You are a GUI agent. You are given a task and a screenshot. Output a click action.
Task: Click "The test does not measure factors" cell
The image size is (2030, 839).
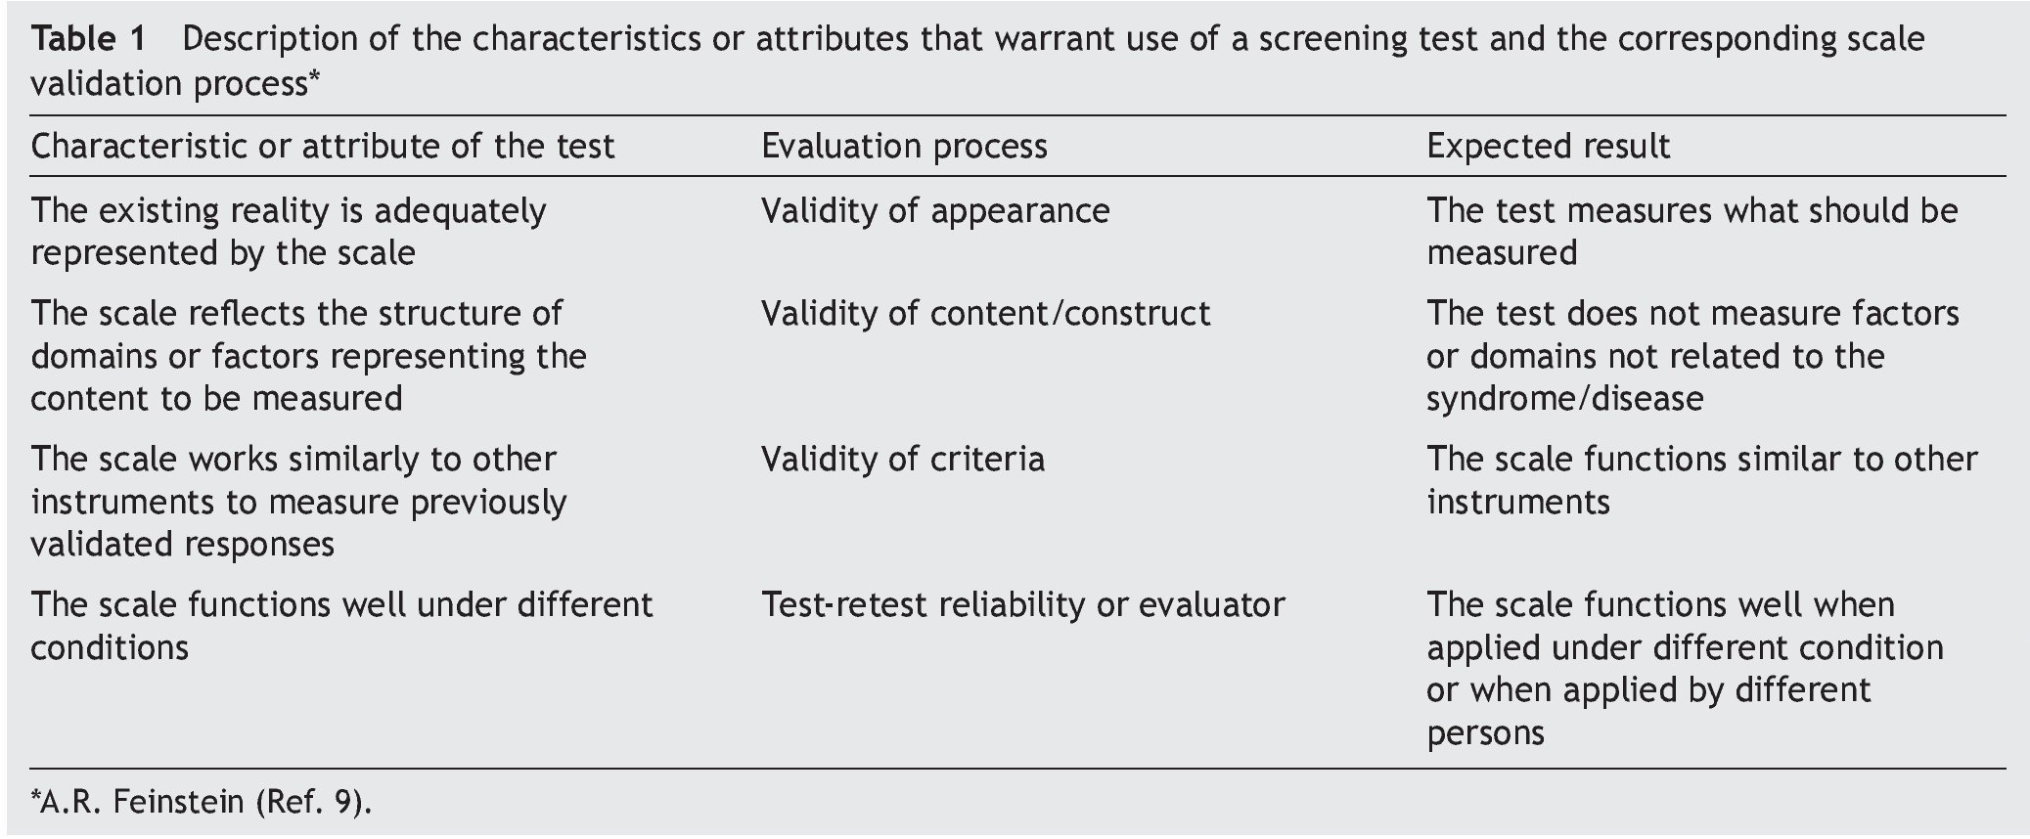point(1692,356)
